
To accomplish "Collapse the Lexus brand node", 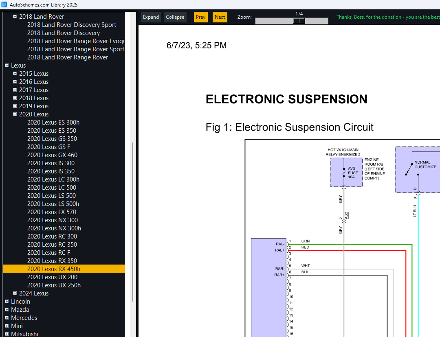I will (7, 66).
